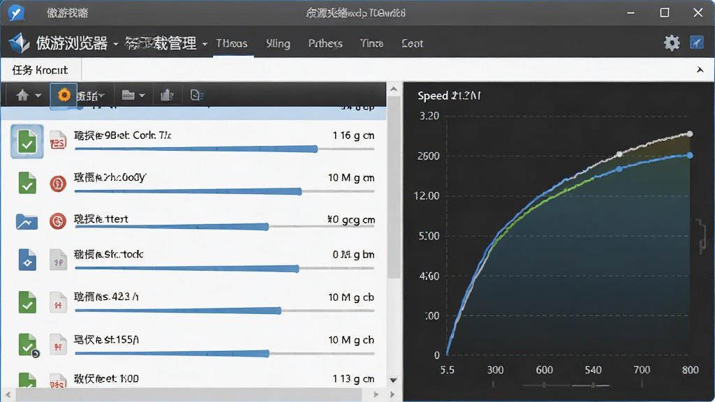Click the home icon in the task toolbar
715x402 pixels.
tap(22, 95)
